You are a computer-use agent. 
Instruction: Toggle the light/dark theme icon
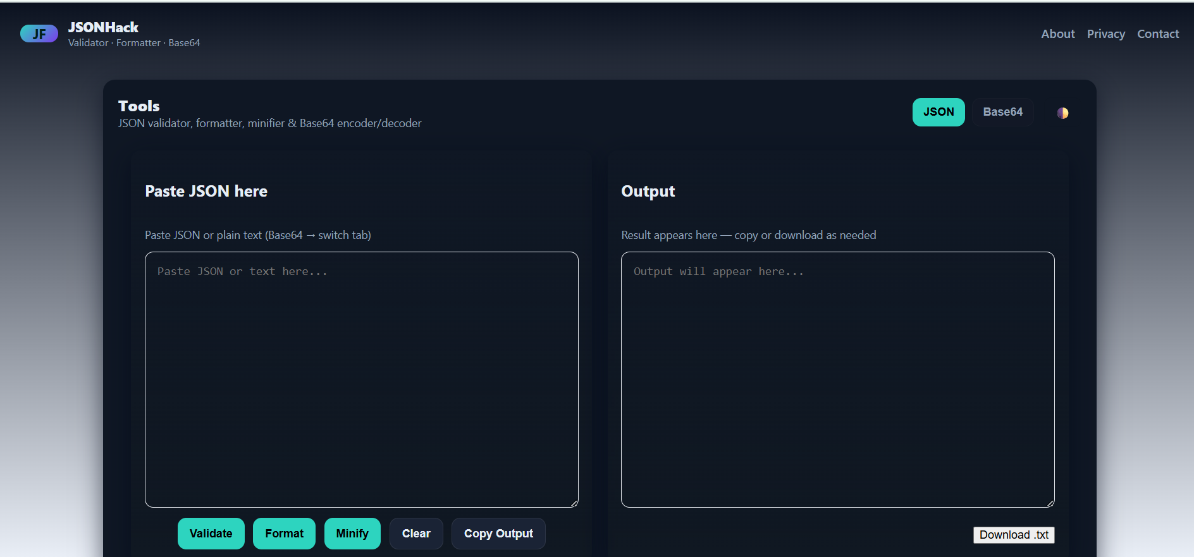click(x=1062, y=113)
